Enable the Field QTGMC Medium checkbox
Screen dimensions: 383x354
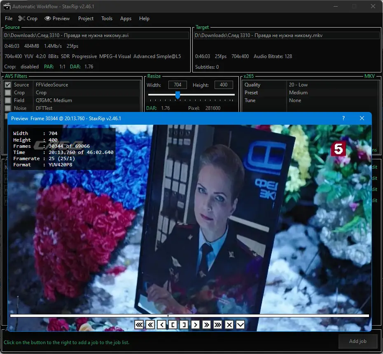pyautogui.click(x=8, y=100)
